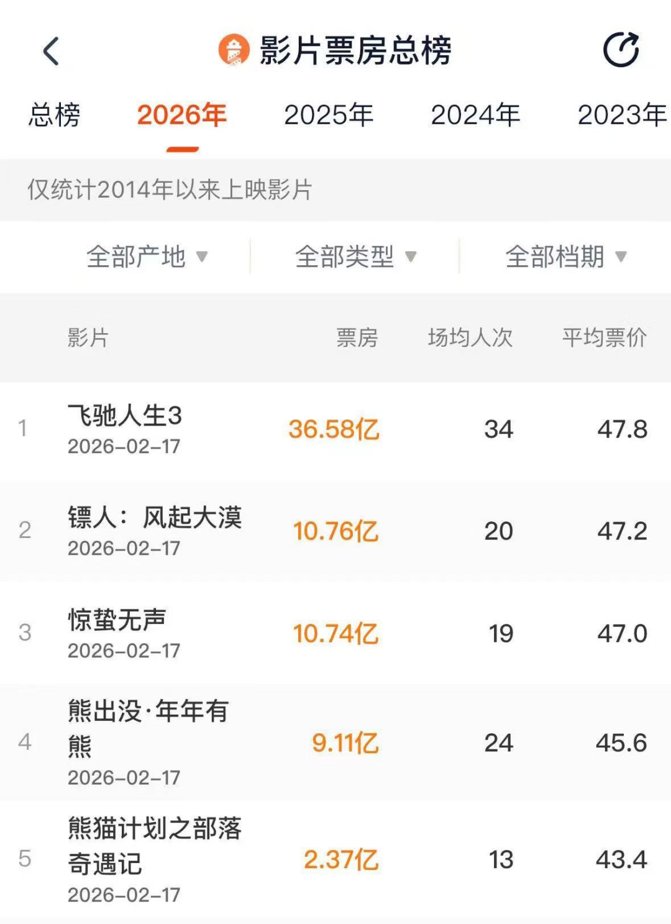Tap the 36.58亿 box office figure
The width and height of the screenshot is (671, 924).
334,429
